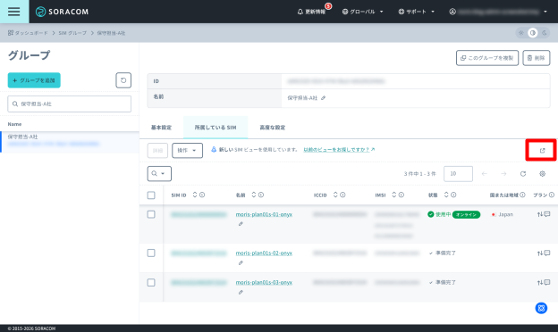Open table column settings gear
Viewport: 558px width, 332px height.
[x=542, y=174]
